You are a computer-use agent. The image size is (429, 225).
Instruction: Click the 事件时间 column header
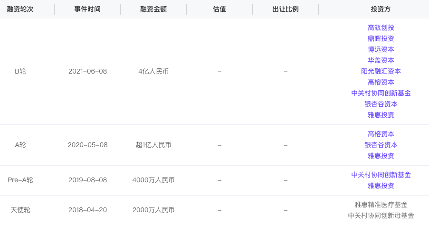(x=87, y=9)
